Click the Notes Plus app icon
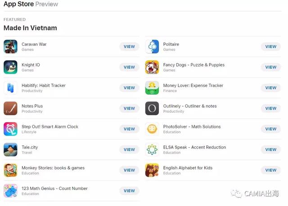The height and width of the screenshot is (206, 288). point(10,109)
